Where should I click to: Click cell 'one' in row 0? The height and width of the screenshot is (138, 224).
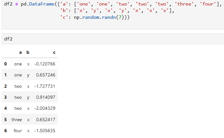18,64
